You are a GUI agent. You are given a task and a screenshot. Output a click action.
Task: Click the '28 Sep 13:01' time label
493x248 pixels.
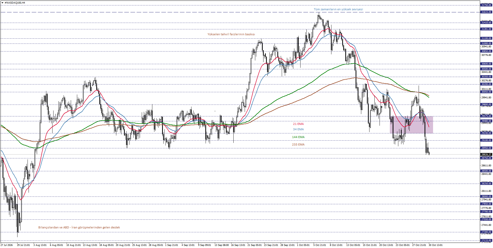click(288, 245)
